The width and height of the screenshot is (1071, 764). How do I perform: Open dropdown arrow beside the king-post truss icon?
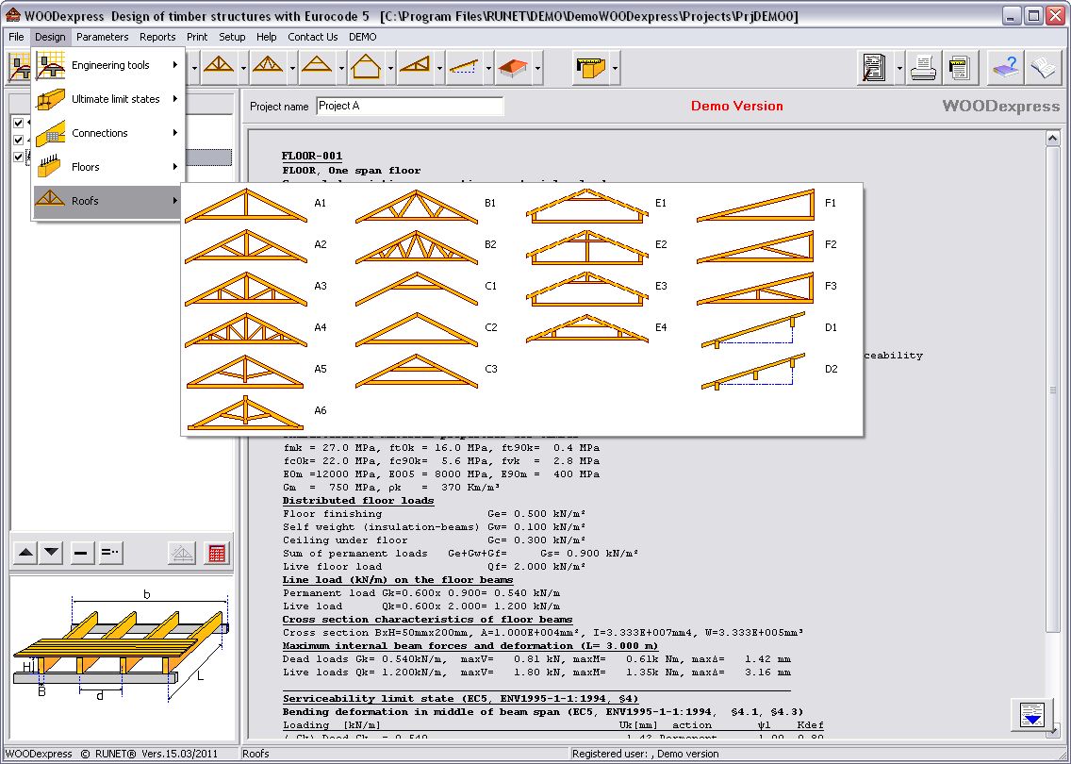(x=243, y=68)
